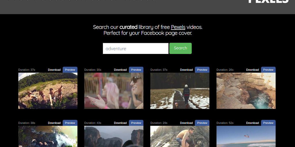
Task: Open the waterfall aerial thumbnail
Action: tap(48, 136)
